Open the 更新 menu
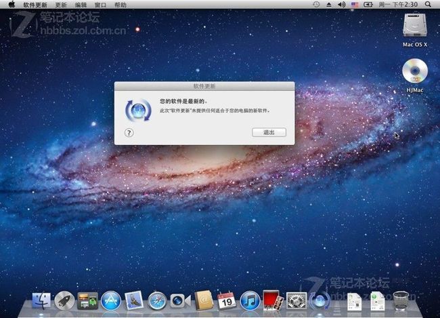The width and height of the screenshot is (440, 318). [x=61, y=5]
